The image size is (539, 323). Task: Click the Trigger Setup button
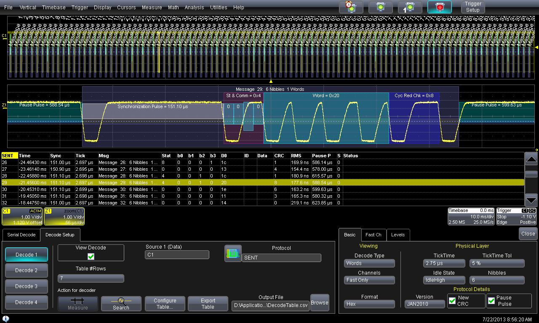(x=473, y=7)
